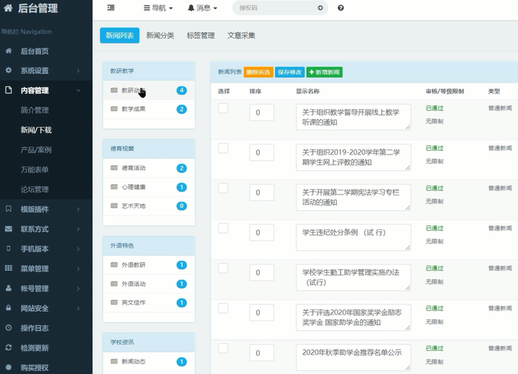The image size is (518, 374).
Task: Click the category icon beside 心理健康
Action: (x=114, y=187)
